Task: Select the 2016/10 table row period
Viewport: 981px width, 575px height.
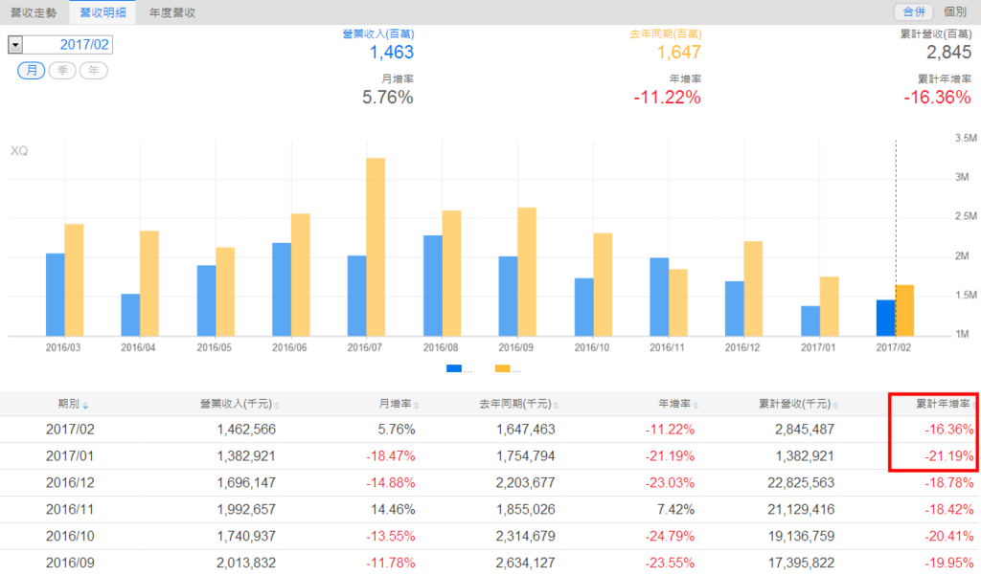Action: [69, 536]
